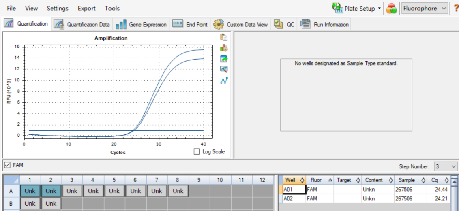Toggle well B1 Unk in plate grid

(x=30, y=203)
